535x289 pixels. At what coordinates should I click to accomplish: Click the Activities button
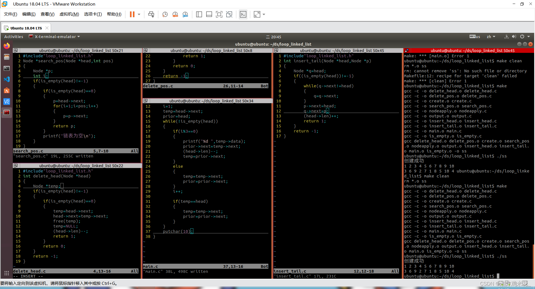(14, 37)
